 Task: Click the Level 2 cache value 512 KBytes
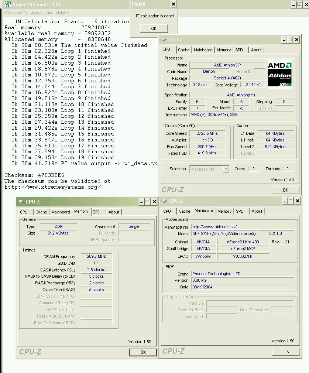point(275,147)
